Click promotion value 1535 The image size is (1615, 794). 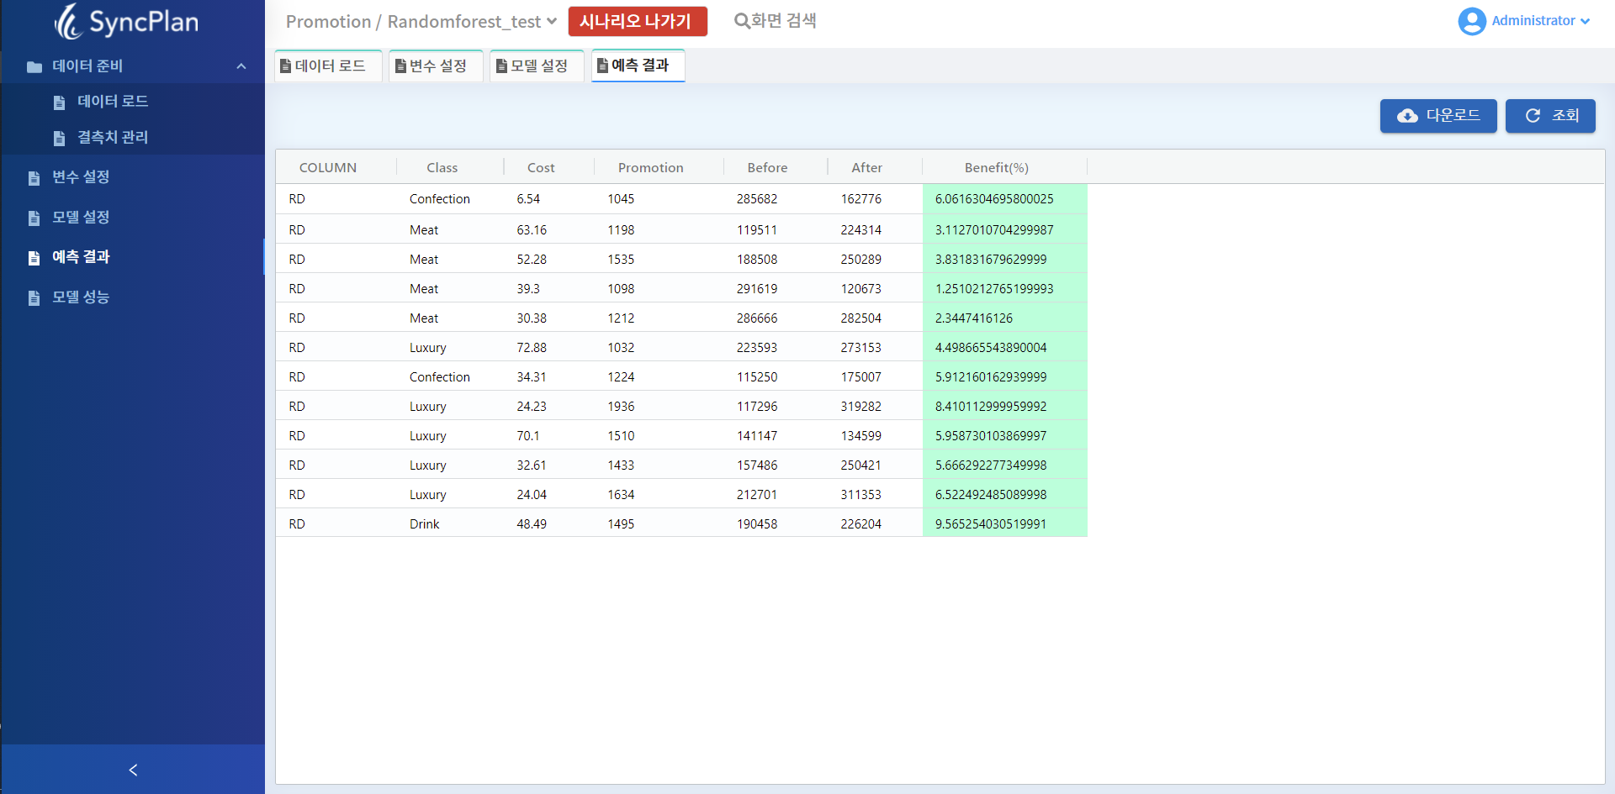click(x=621, y=260)
